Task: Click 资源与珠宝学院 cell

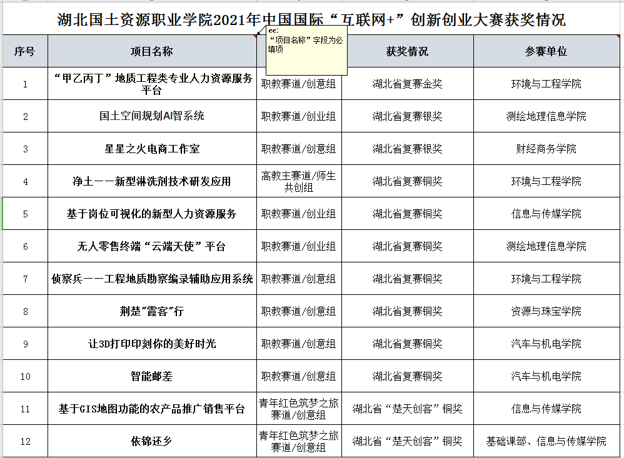Action: click(x=546, y=311)
